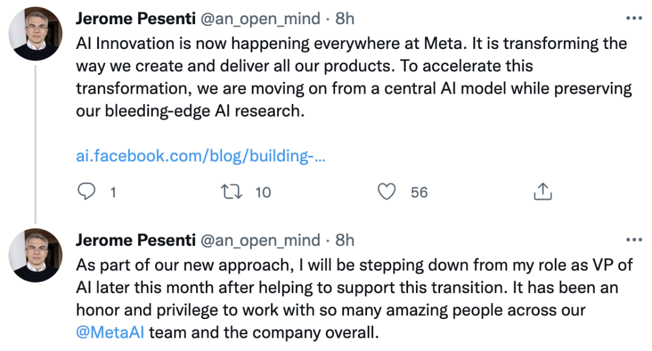Share the first tweet via share icon
The height and width of the screenshot is (351, 652).
543,192
